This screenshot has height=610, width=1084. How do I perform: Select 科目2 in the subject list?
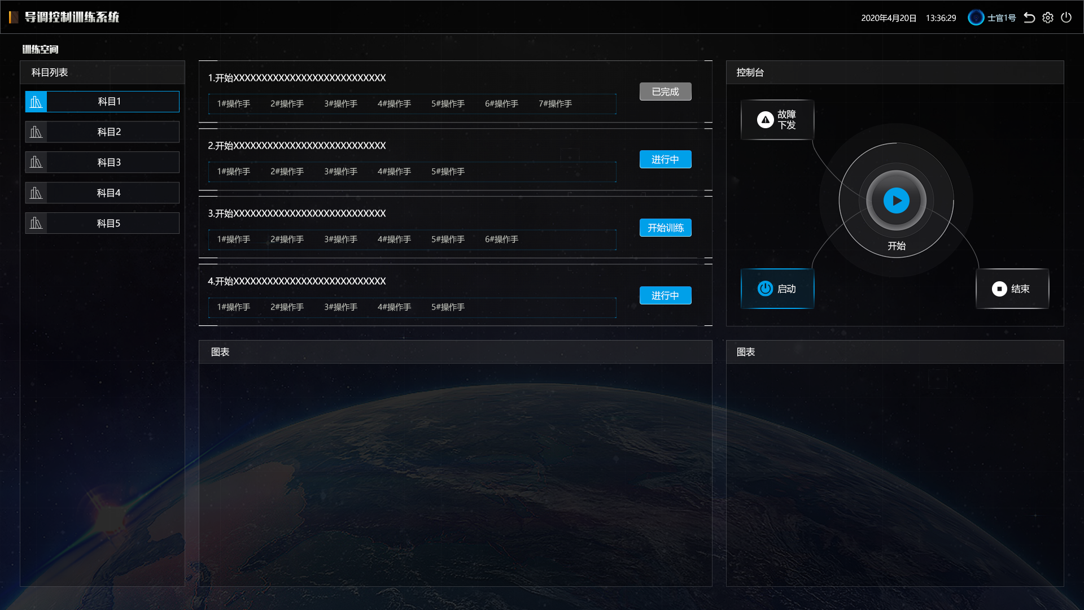110,132
